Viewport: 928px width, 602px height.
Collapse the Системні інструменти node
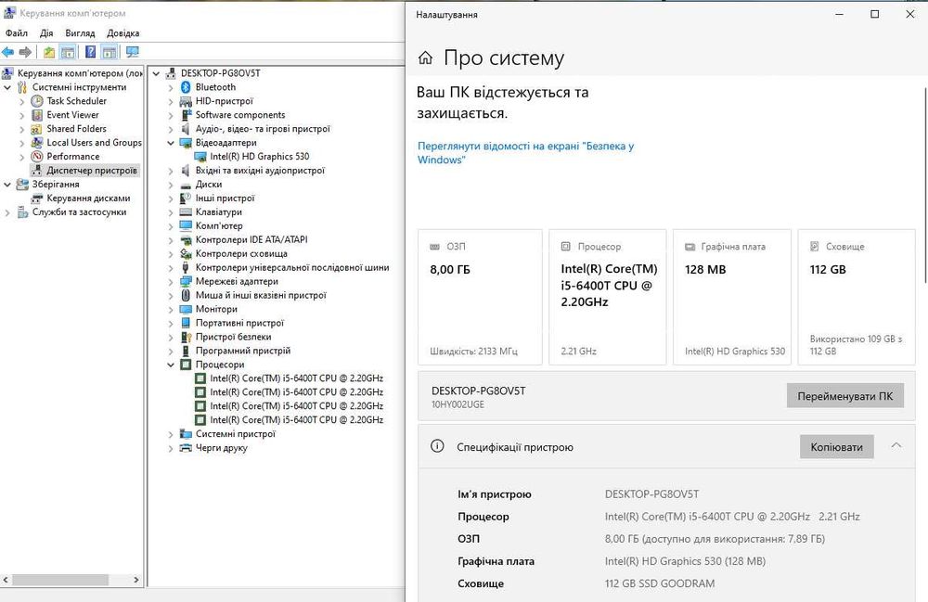click(7, 87)
